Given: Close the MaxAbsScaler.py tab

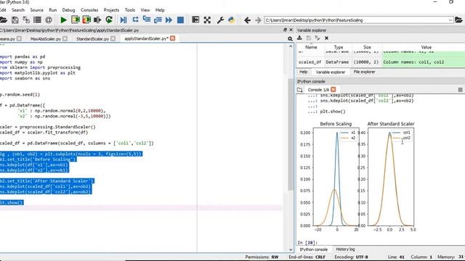Looking at the screenshot, I should click(x=65, y=38).
